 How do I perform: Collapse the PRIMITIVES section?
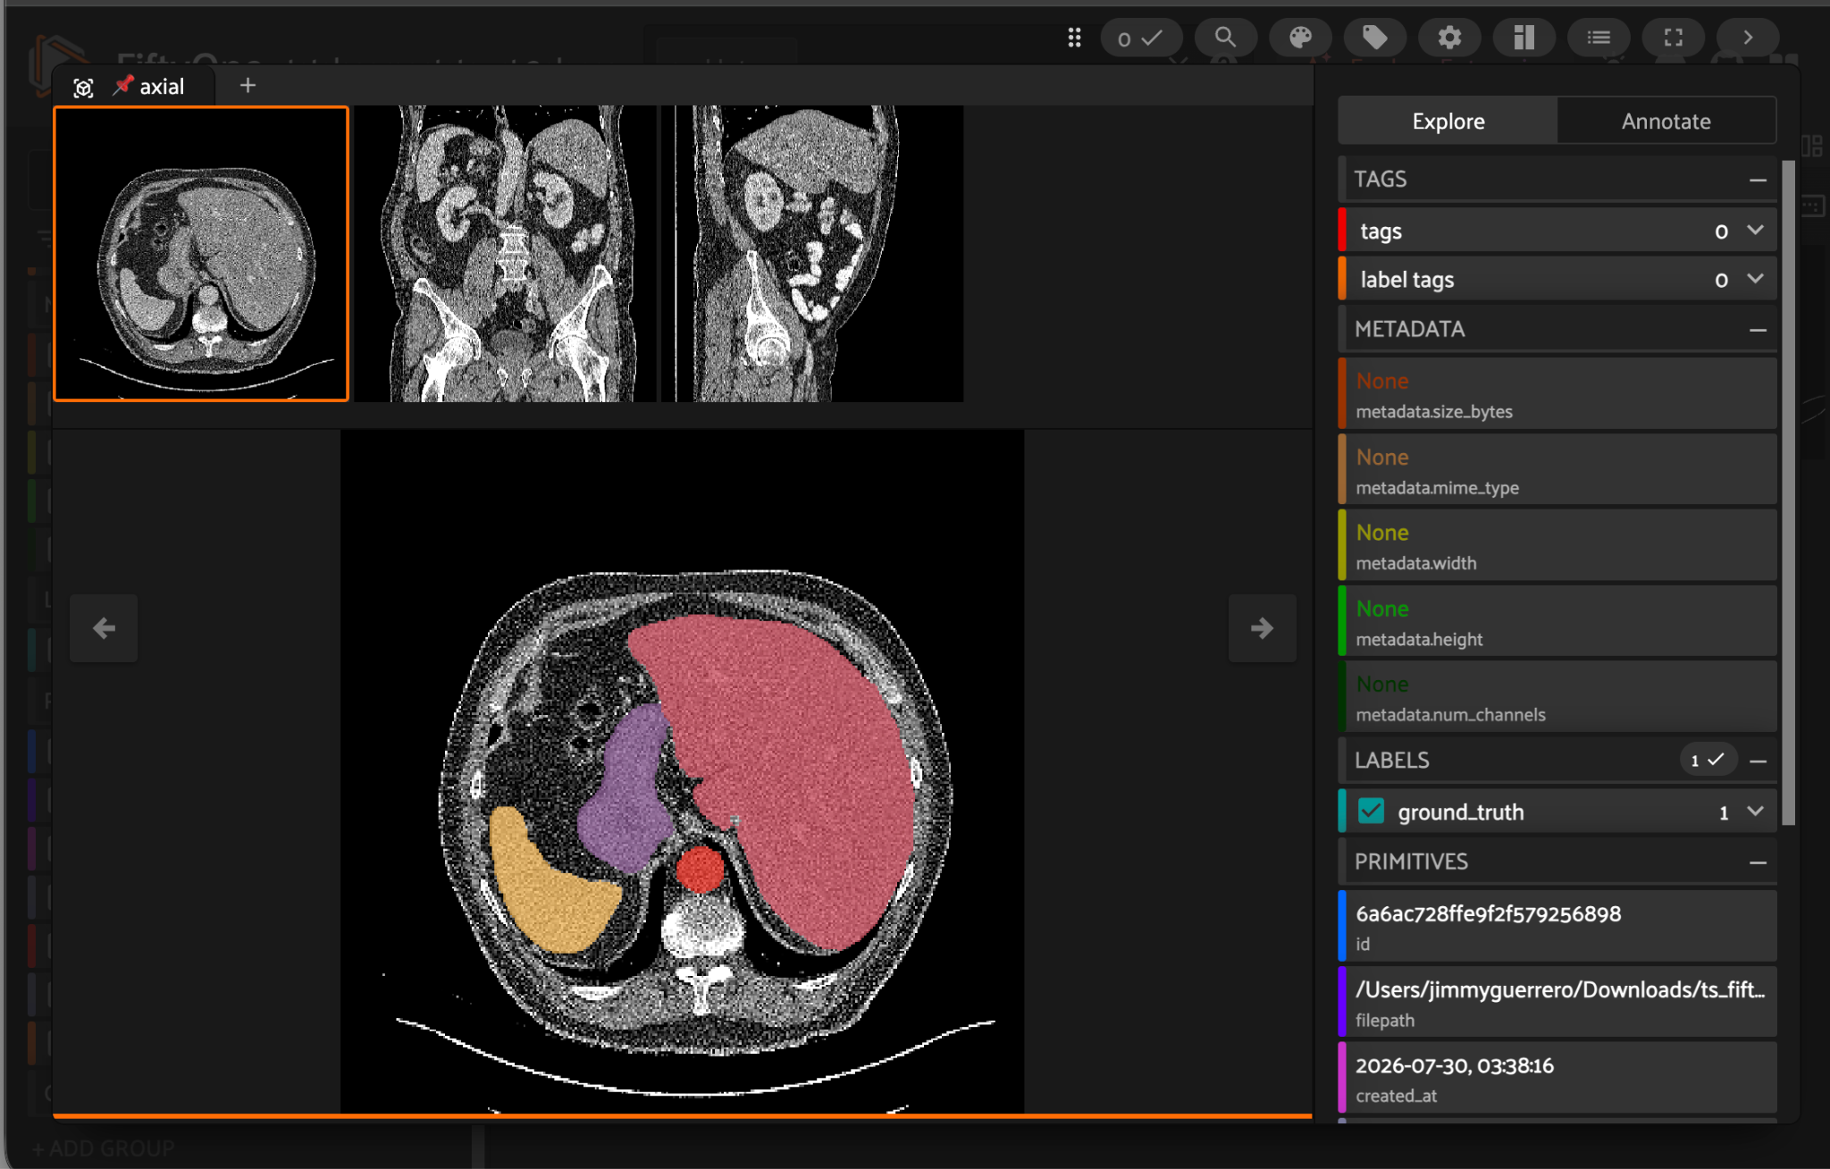(x=1758, y=862)
